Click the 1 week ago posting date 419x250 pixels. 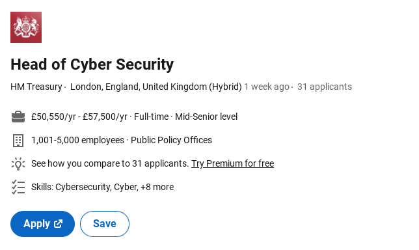(267, 87)
